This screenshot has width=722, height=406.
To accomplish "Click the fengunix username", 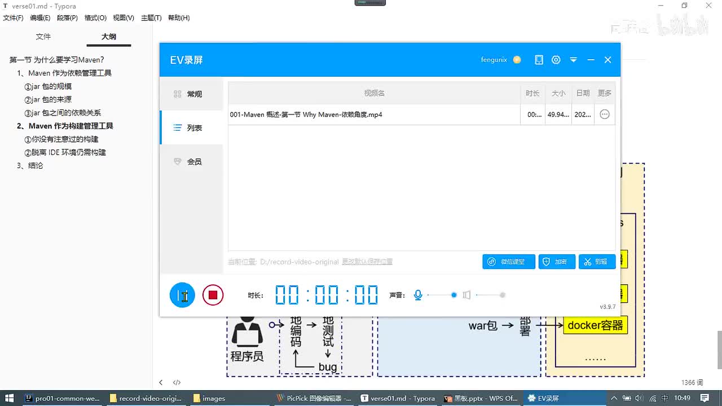I will 494,60.
